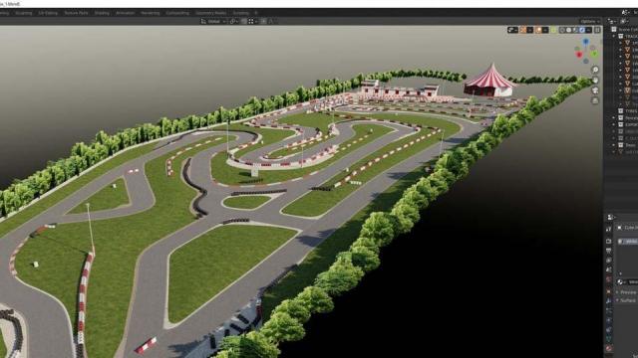This screenshot has height=358, width=638.
Task: Open the browse material sphere dropdown
Action: [x=621, y=282]
